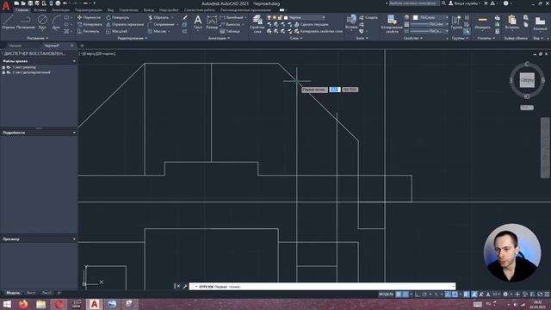Select the Круг (Circle) tool
Viewport: 551px width, 310px height.
tap(42, 22)
